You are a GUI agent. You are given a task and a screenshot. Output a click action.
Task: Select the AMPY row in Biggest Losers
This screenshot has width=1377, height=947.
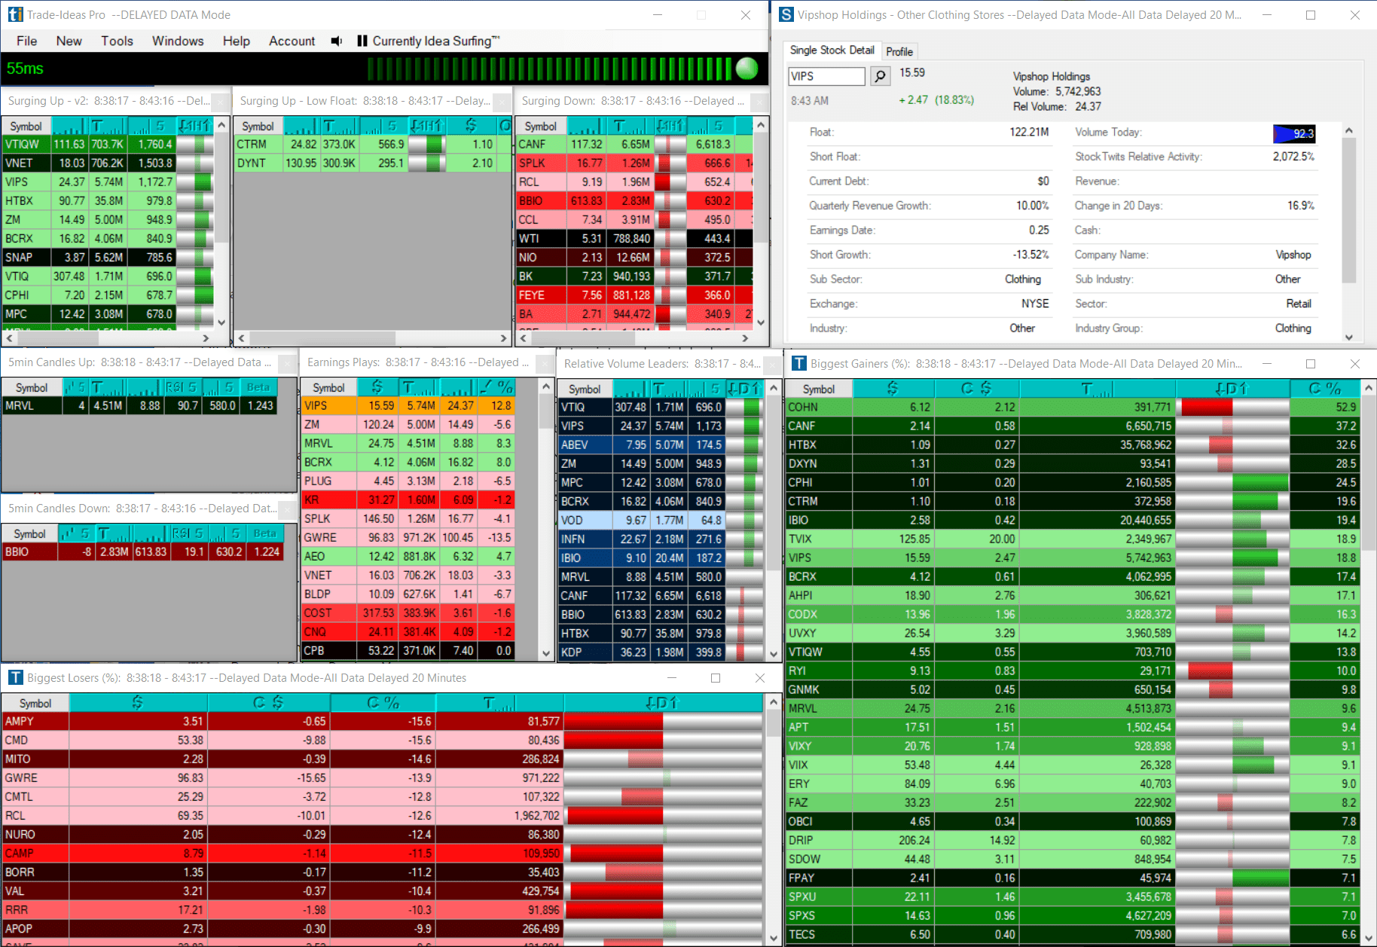click(382, 721)
